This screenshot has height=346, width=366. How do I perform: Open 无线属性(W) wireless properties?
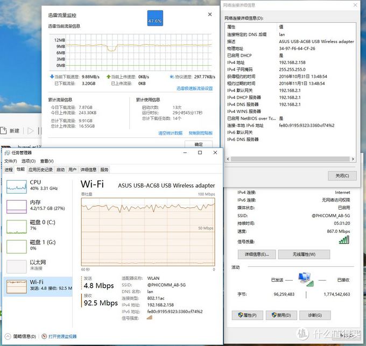click(x=304, y=254)
